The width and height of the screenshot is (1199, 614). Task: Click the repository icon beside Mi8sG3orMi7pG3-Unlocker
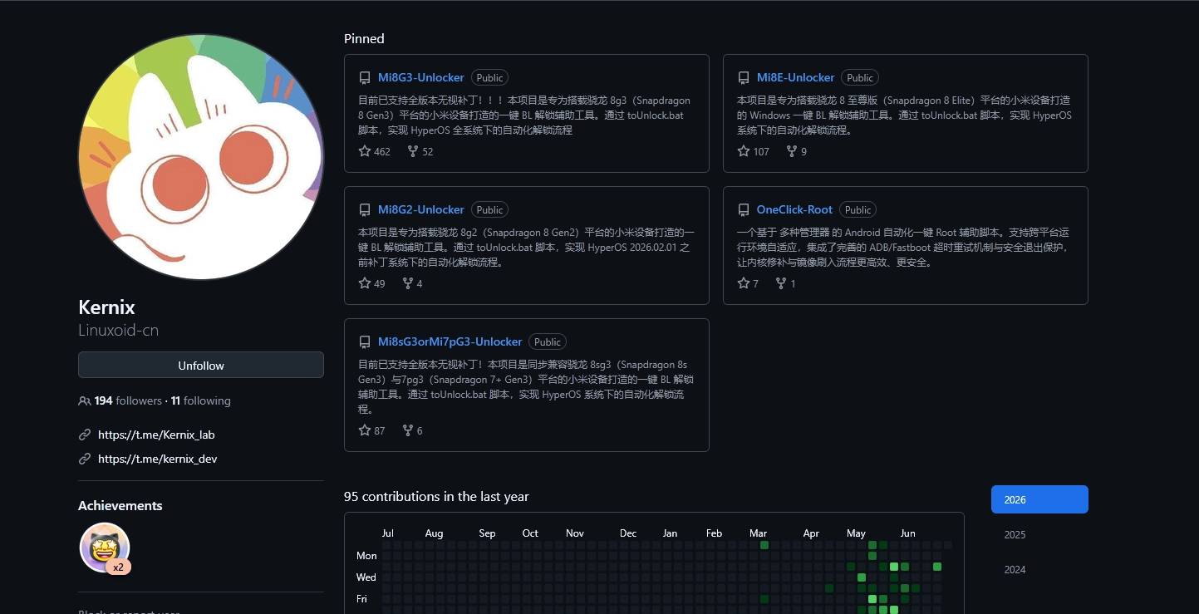point(365,342)
